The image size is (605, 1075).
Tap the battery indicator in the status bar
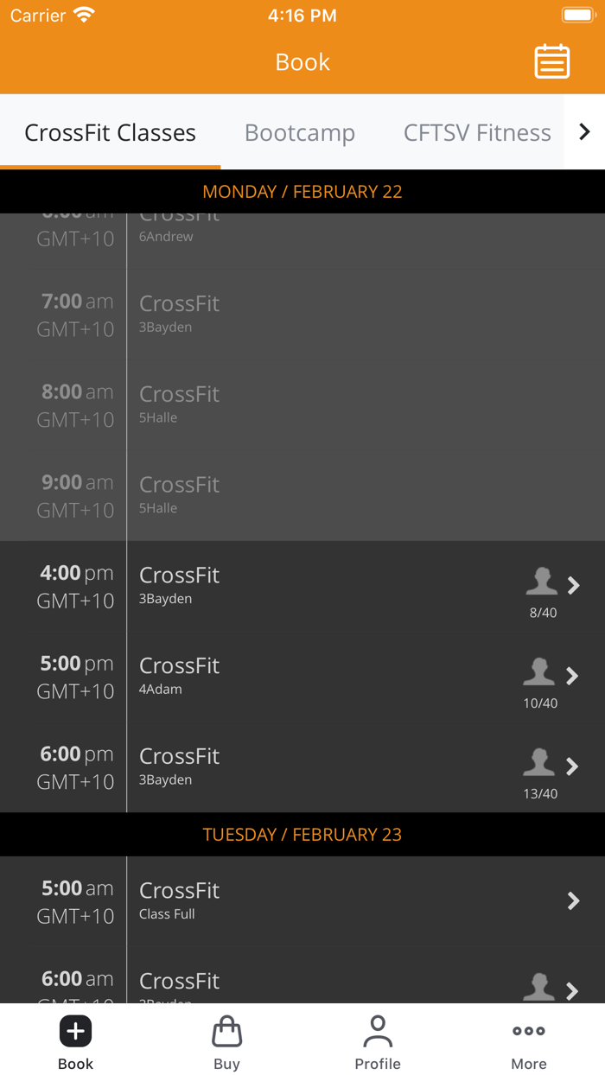(x=577, y=15)
